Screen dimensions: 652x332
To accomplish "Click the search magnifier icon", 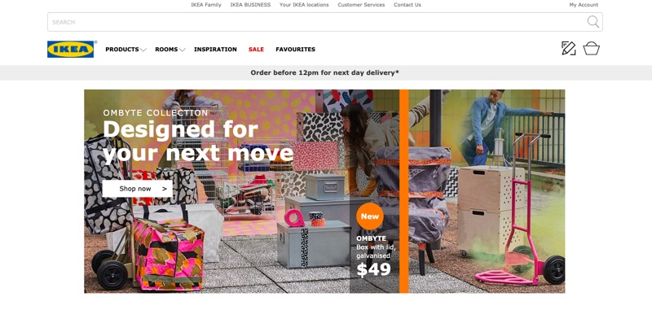I will click(593, 22).
